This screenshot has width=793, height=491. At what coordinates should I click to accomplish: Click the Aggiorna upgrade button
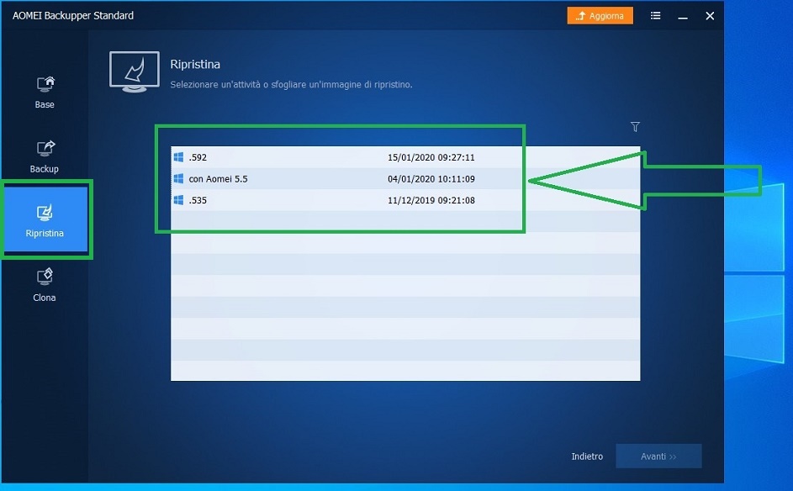pyautogui.click(x=600, y=16)
